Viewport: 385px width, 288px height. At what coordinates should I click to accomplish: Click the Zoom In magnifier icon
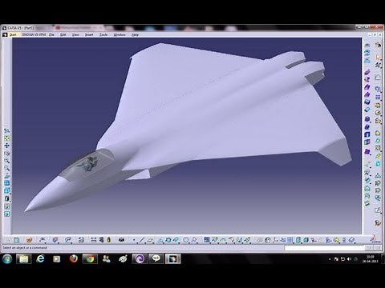(7, 161)
